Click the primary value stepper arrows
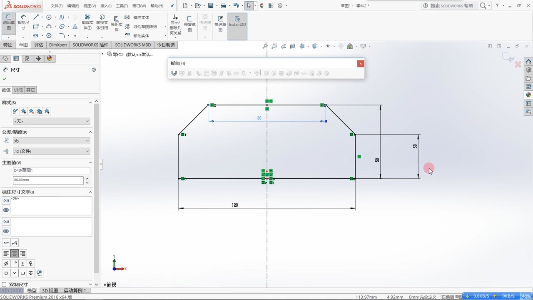 pyautogui.click(x=87, y=180)
